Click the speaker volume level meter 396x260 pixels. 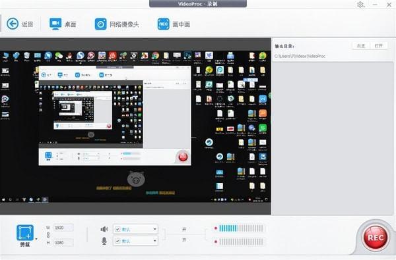tap(241, 228)
